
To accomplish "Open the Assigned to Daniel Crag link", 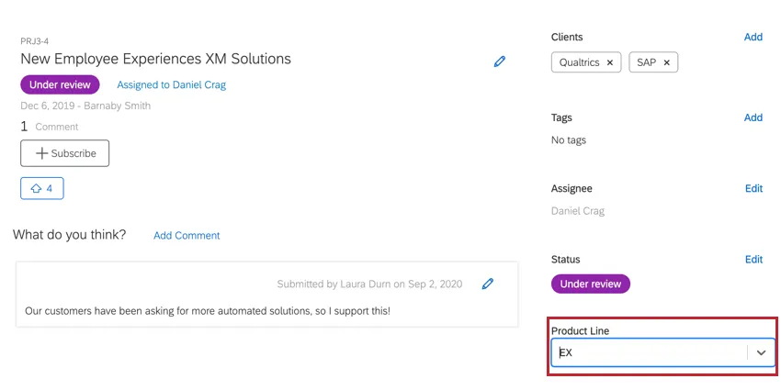I will (171, 85).
